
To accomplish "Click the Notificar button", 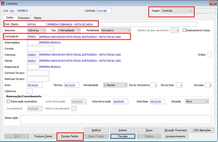I will click(96, 130).
